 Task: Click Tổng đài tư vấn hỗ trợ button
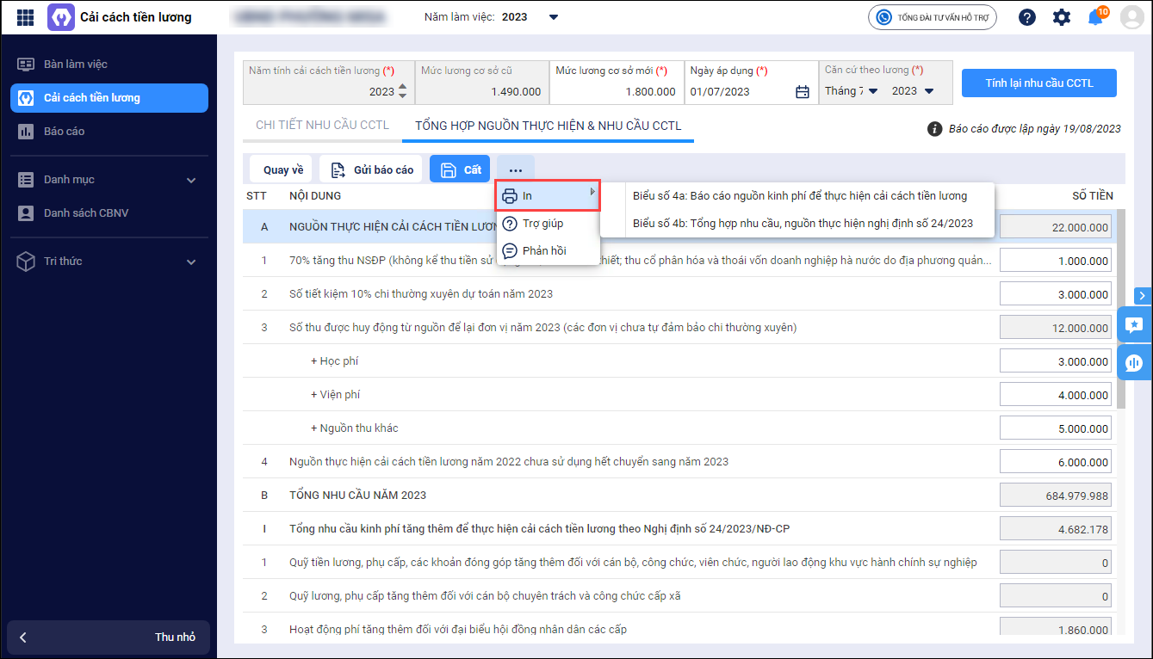pyautogui.click(x=932, y=17)
